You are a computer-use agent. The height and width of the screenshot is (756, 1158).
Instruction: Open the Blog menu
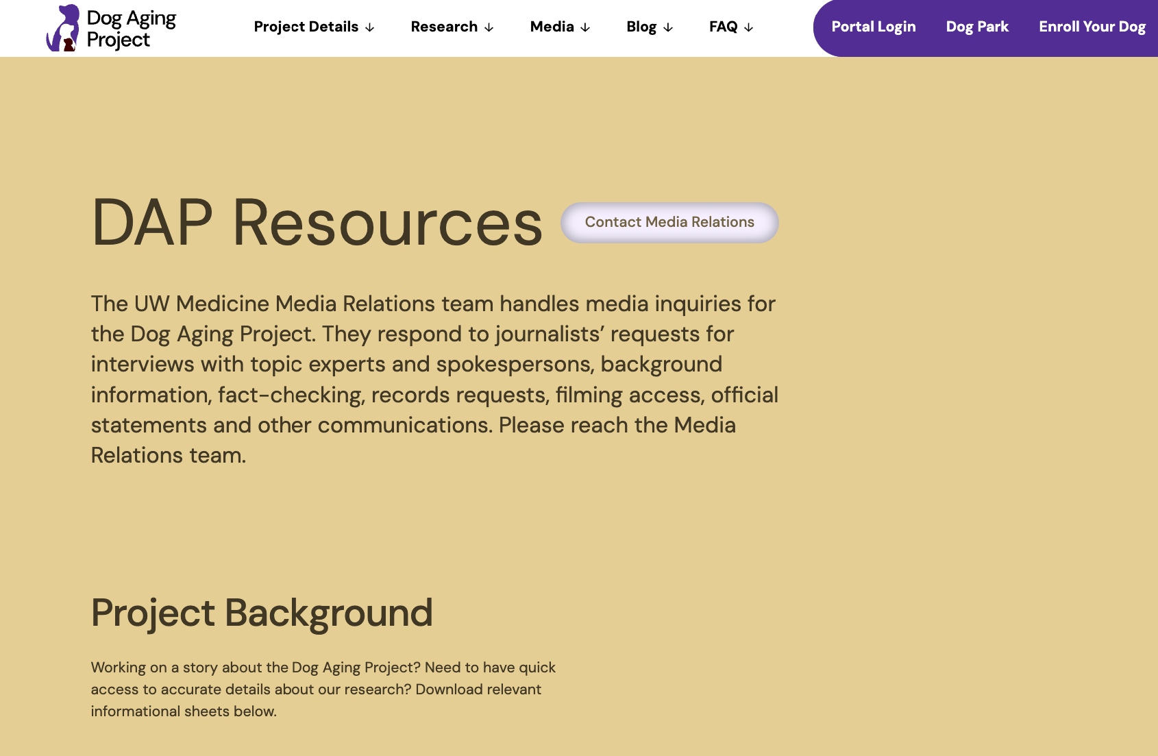641,27
